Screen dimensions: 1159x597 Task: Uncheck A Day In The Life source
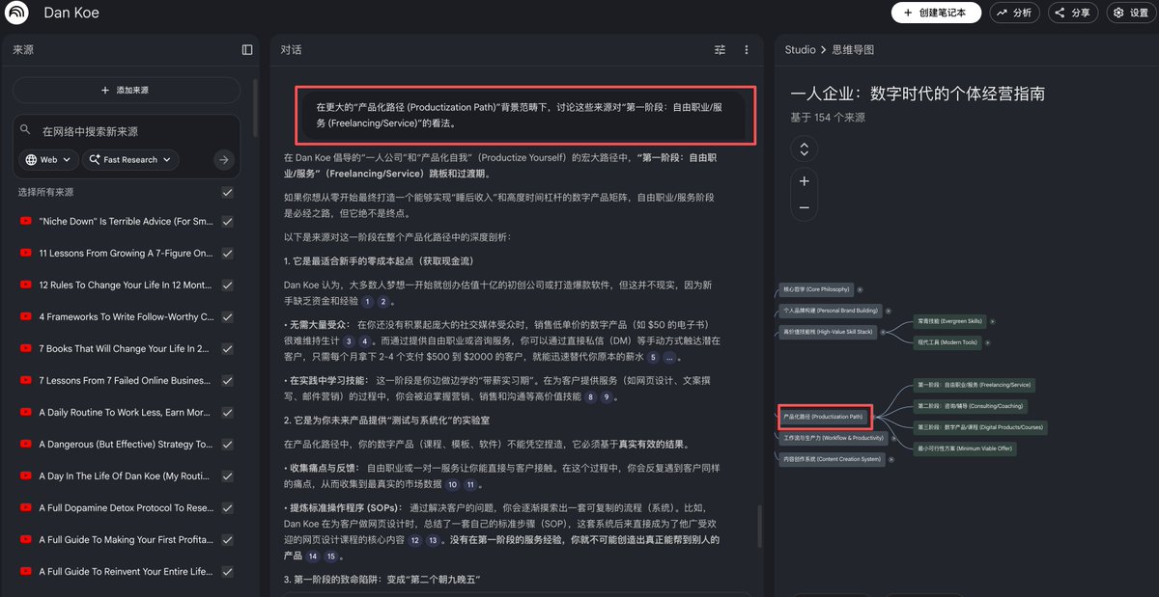(227, 475)
